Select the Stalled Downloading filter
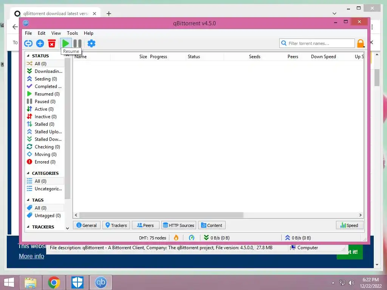This screenshot has width=387, height=290. coord(45,139)
